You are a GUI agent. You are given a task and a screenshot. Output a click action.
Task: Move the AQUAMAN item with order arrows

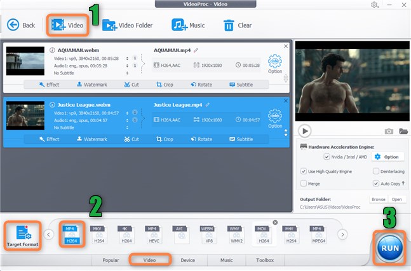[x=286, y=78]
